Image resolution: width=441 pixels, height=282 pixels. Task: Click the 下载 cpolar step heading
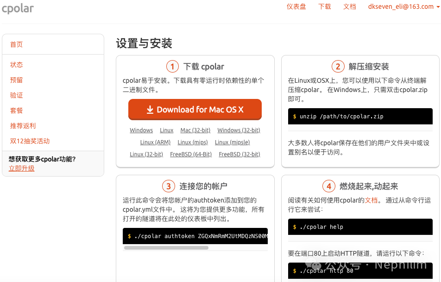[204, 67]
